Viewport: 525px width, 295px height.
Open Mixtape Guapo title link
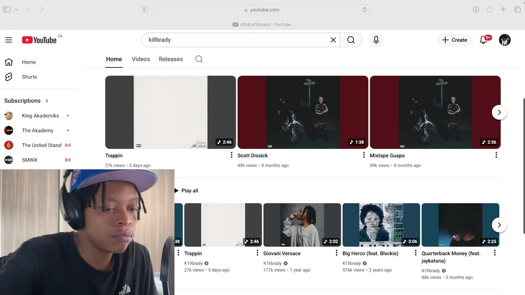click(387, 156)
